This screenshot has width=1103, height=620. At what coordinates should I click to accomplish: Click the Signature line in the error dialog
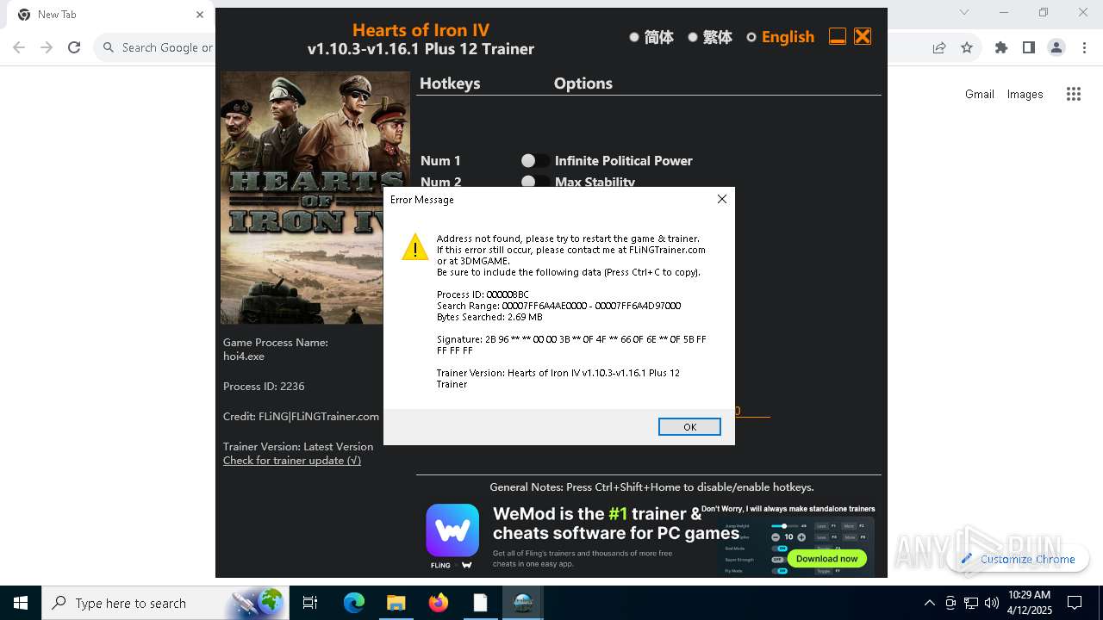pos(571,345)
